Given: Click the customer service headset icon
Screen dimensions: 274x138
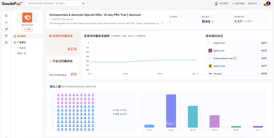Looking at the screenshot, I should (216, 3).
